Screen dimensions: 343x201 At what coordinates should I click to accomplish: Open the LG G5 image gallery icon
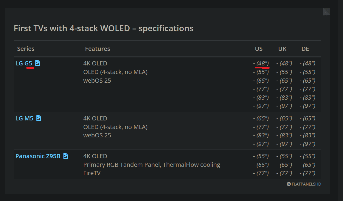click(38, 63)
